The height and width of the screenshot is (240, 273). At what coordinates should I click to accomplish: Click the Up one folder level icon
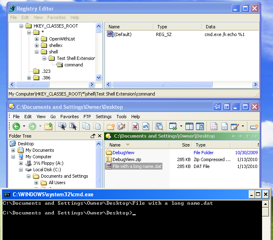coord(49,126)
